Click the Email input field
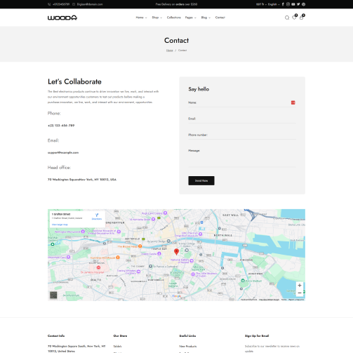The width and height of the screenshot is (353, 353). pyautogui.click(x=242, y=119)
